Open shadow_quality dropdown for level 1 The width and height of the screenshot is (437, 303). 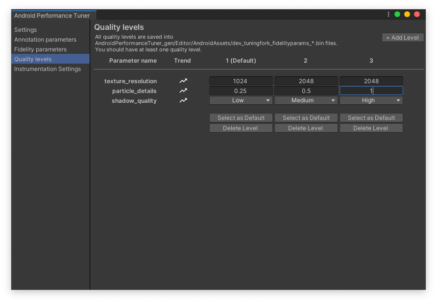[241, 100]
